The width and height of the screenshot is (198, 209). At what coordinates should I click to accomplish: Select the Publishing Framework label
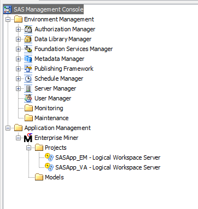tap(64, 69)
